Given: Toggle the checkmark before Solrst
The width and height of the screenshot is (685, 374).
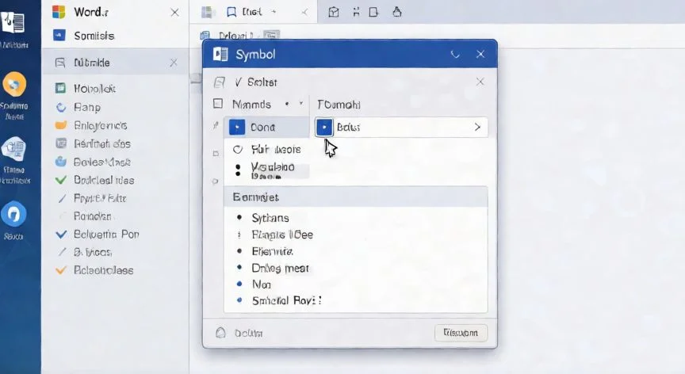Looking at the screenshot, I should coord(239,82).
